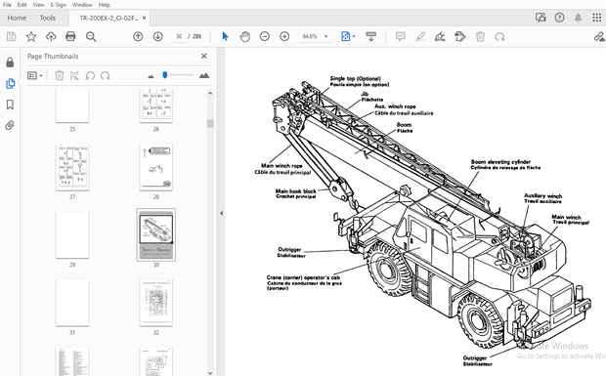Click the lock security panel icon
The width and height of the screenshot is (606, 376).
coord(10,63)
